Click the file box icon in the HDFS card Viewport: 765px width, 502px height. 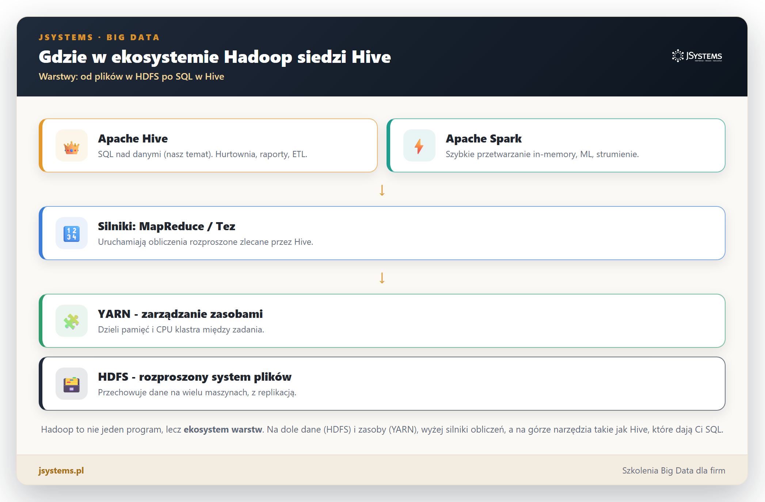(72, 384)
